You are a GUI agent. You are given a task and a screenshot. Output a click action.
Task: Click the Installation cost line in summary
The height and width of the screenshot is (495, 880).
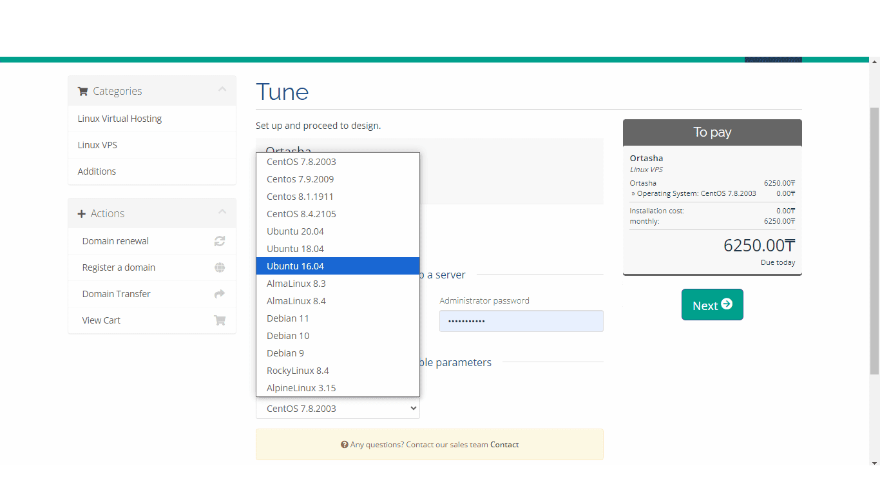click(712, 211)
